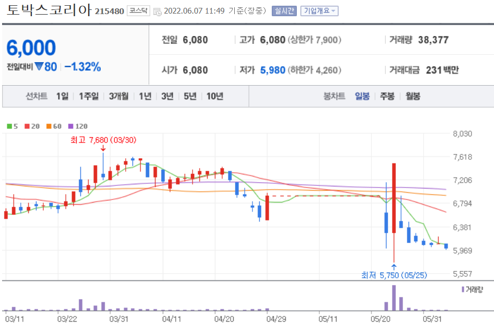Click the 최저 5,750 (05/25) low label
494x330 pixels.
click(x=394, y=275)
